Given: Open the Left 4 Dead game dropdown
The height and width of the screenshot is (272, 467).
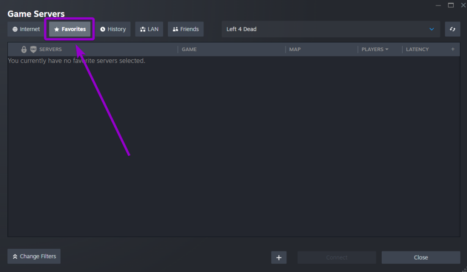Looking at the screenshot, I should pyautogui.click(x=431, y=29).
